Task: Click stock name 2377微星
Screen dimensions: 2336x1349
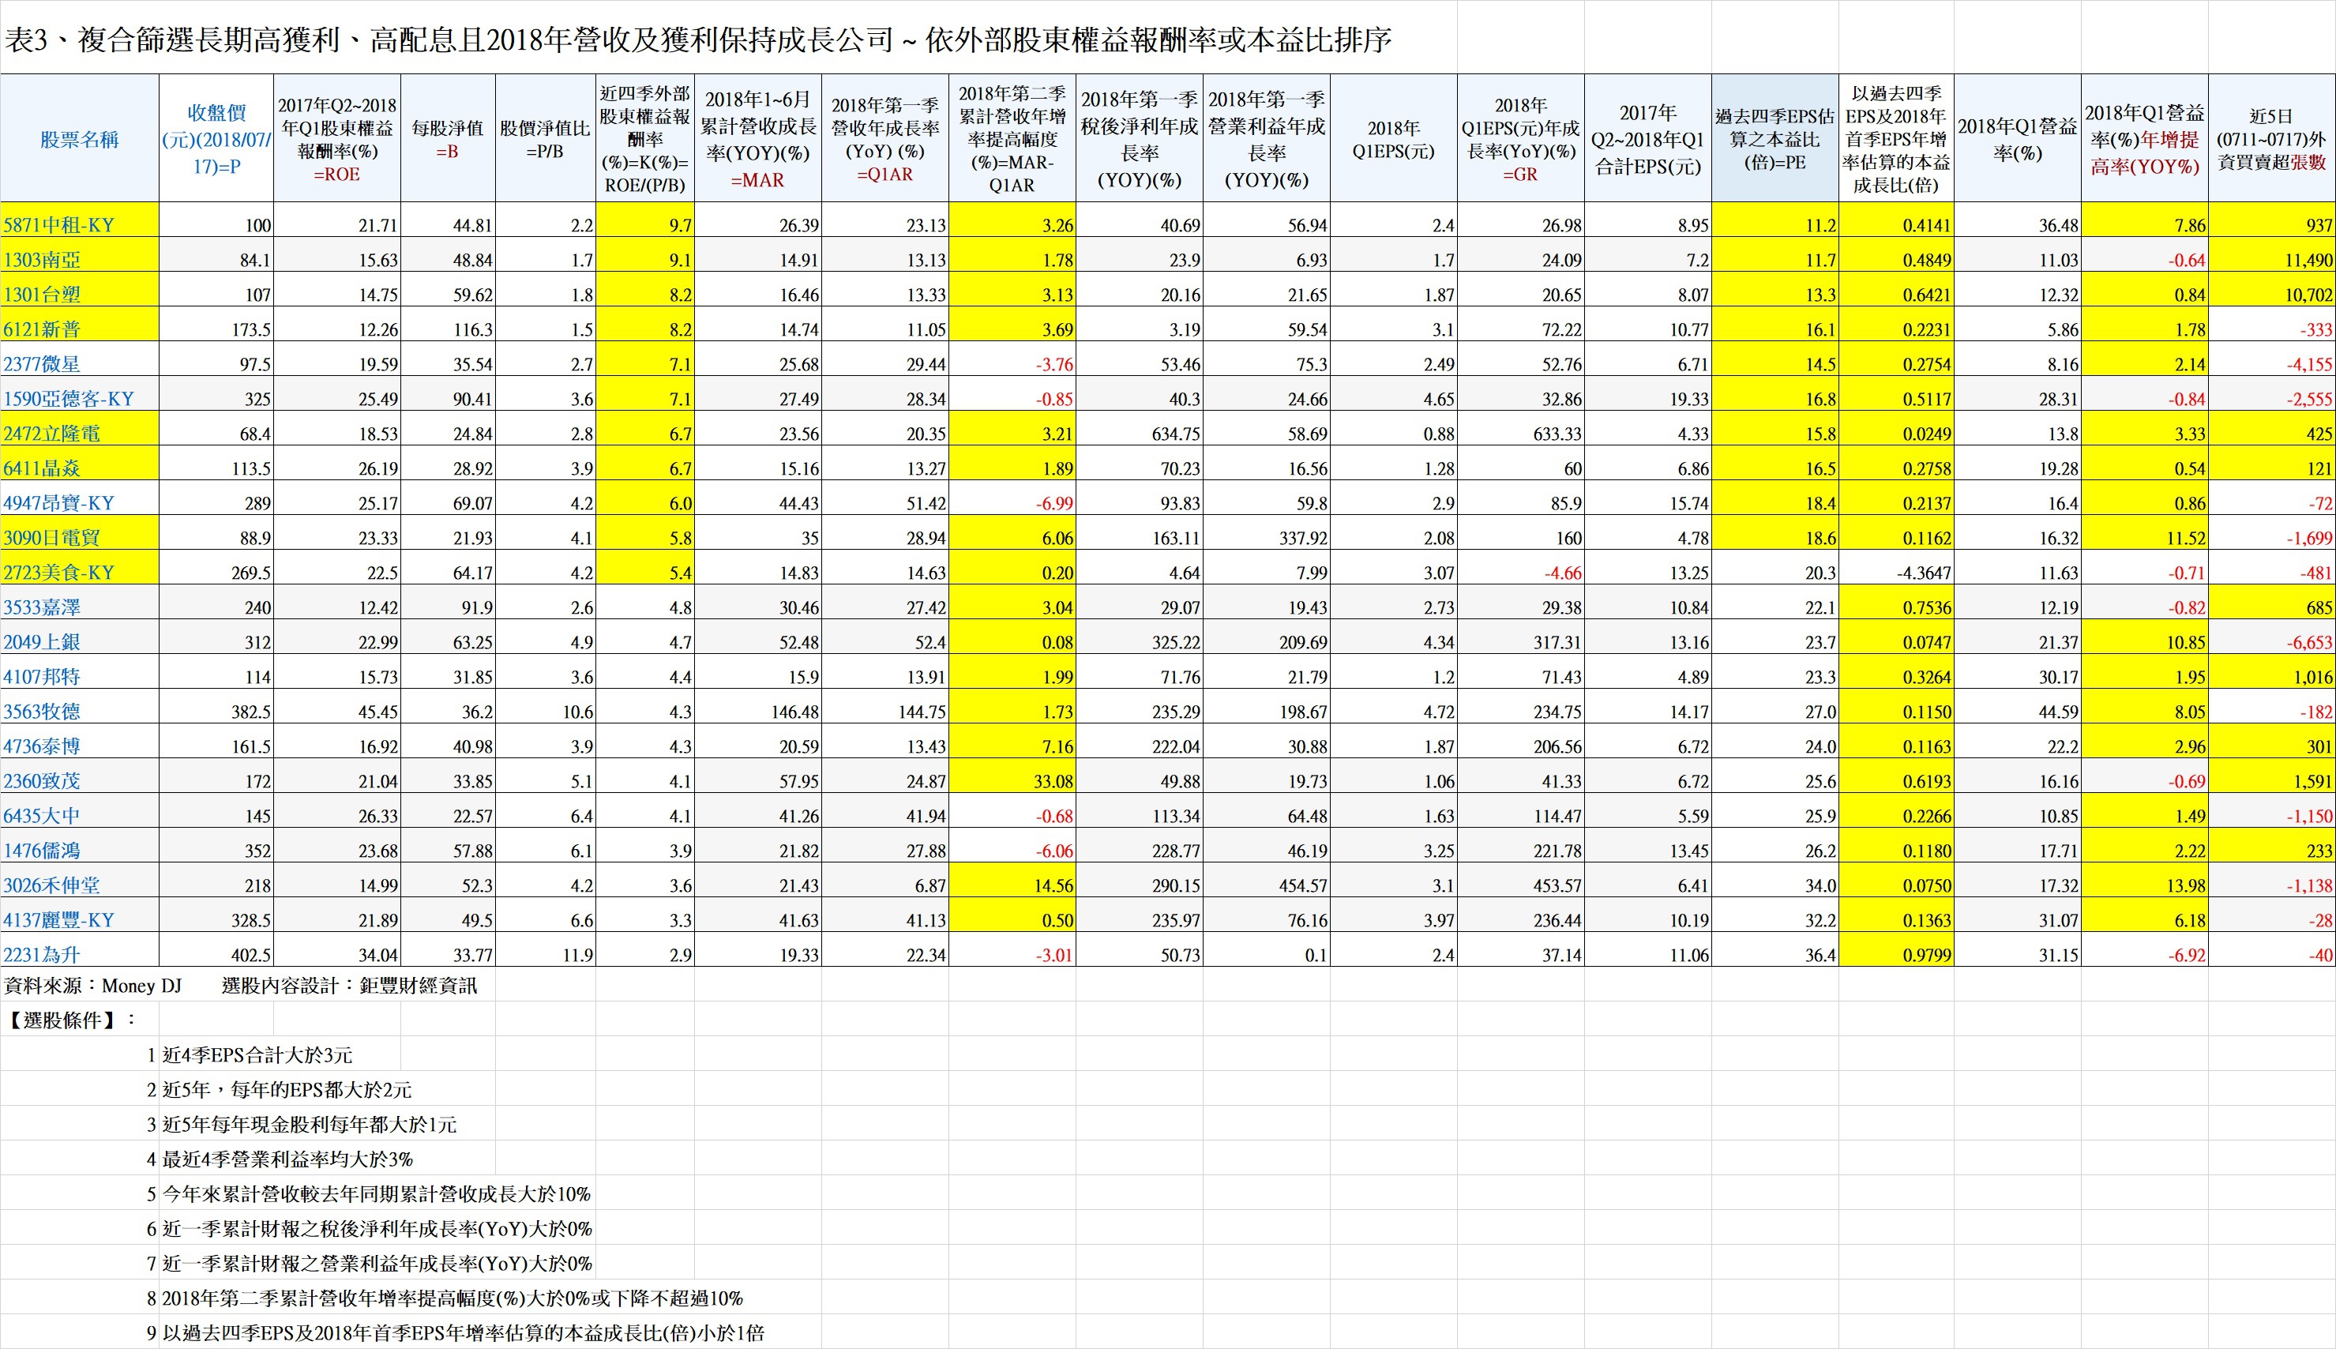Action: click(x=42, y=364)
